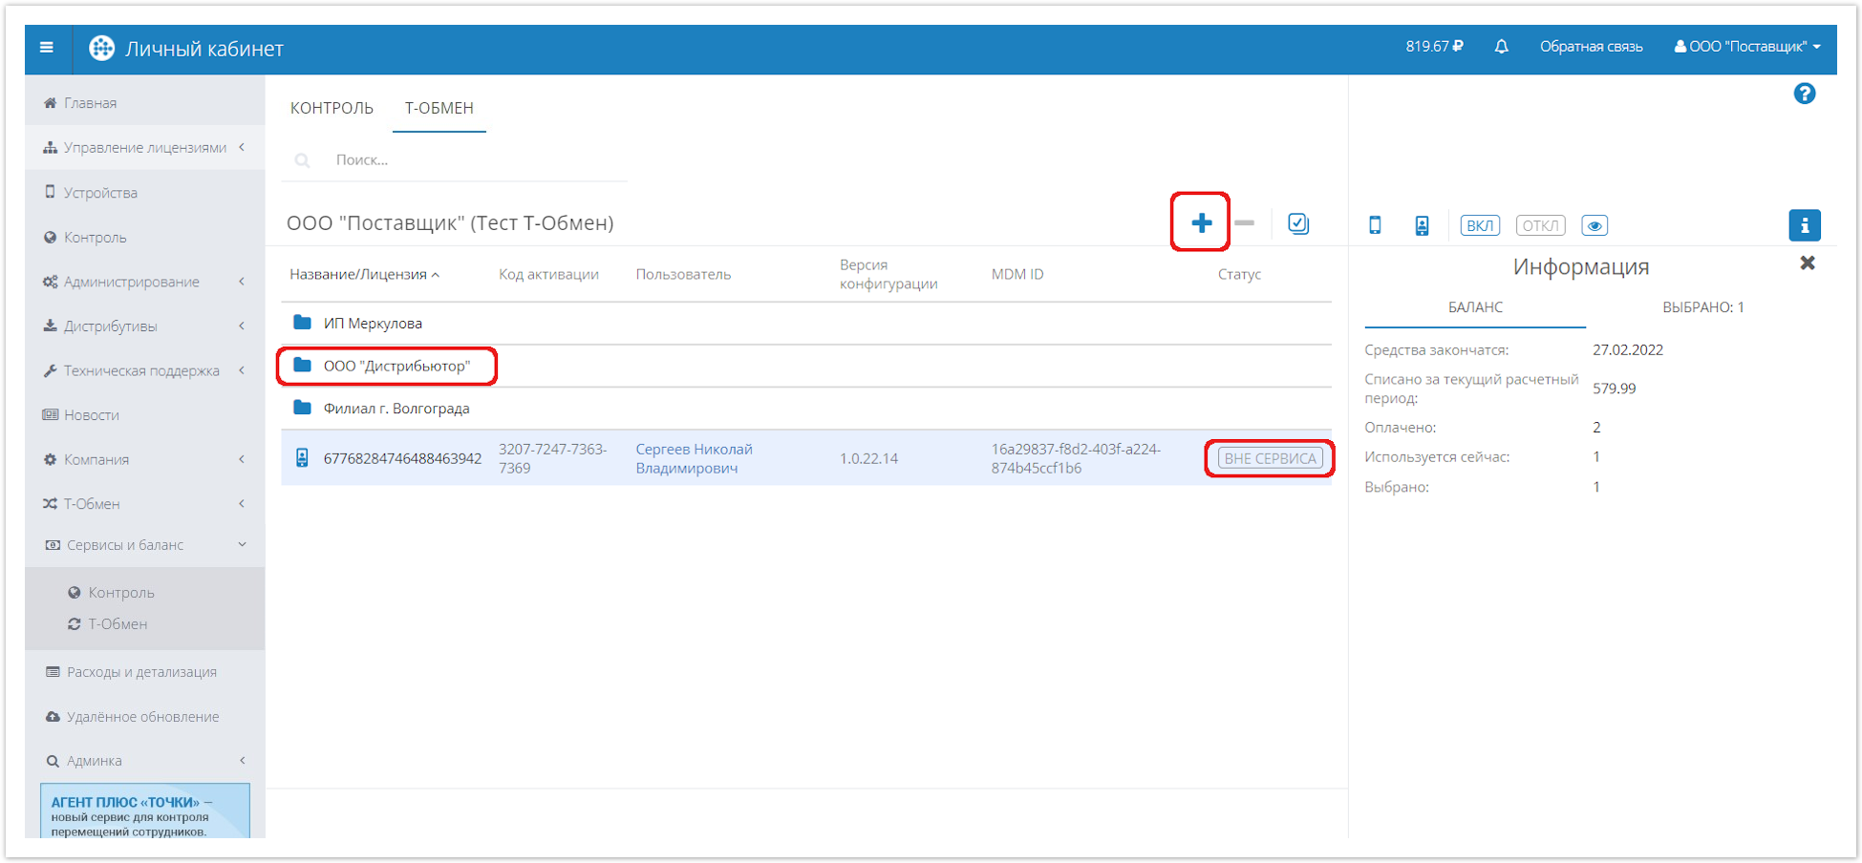Click the mobile device icon in right toolbar

point(1375,225)
